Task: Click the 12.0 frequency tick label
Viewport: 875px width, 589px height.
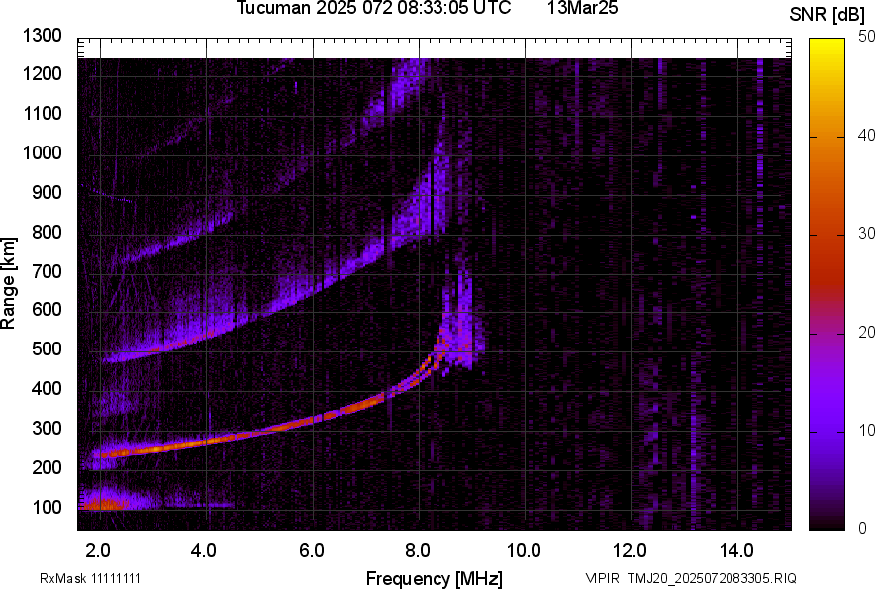Action: click(631, 551)
